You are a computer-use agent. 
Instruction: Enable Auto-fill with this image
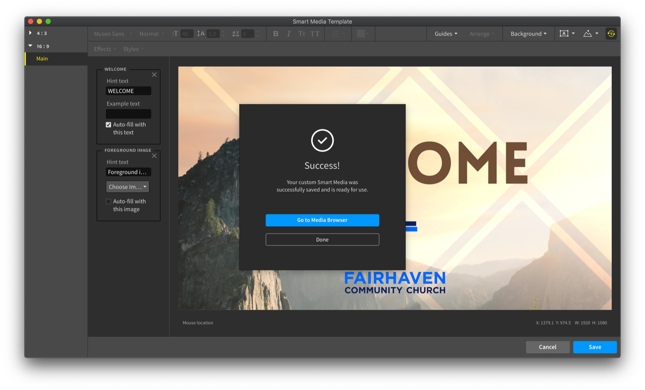109,202
